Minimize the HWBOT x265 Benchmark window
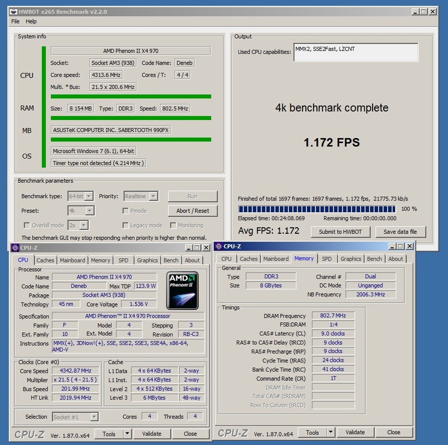Viewport: 448px width, 445px height. (x=415, y=12)
